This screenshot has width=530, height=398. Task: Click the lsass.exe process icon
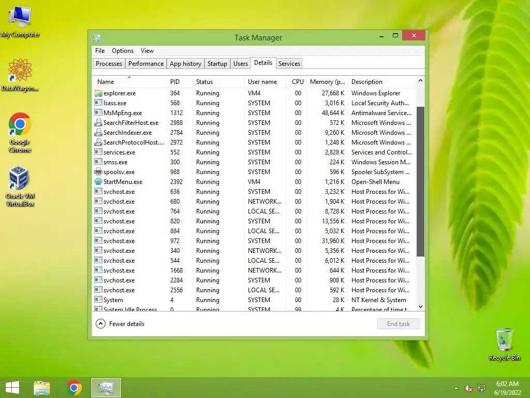pyautogui.click(x=98, y=103)
